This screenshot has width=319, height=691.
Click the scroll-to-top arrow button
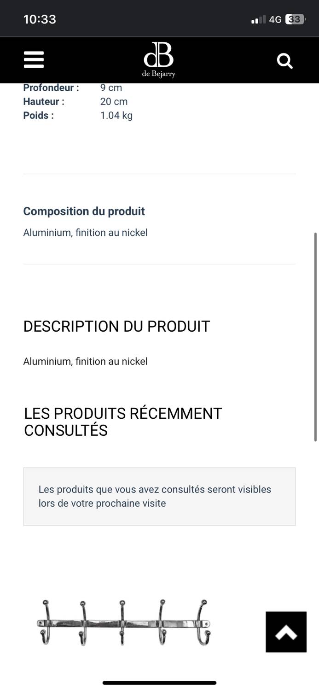pyautogui.click(x=286, y=632)
